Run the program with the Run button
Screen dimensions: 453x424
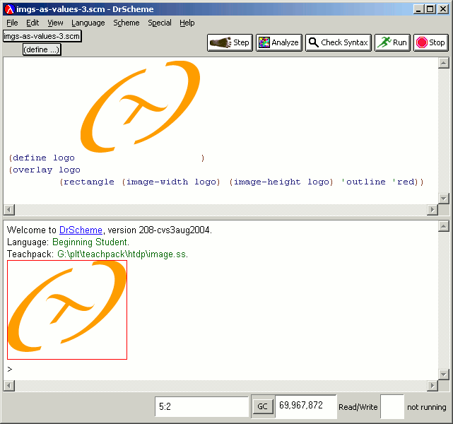[x=392, y=42]
